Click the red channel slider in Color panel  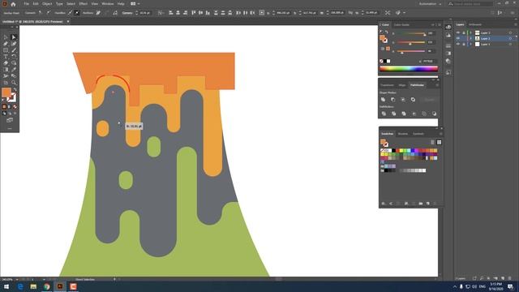point(410,33)
